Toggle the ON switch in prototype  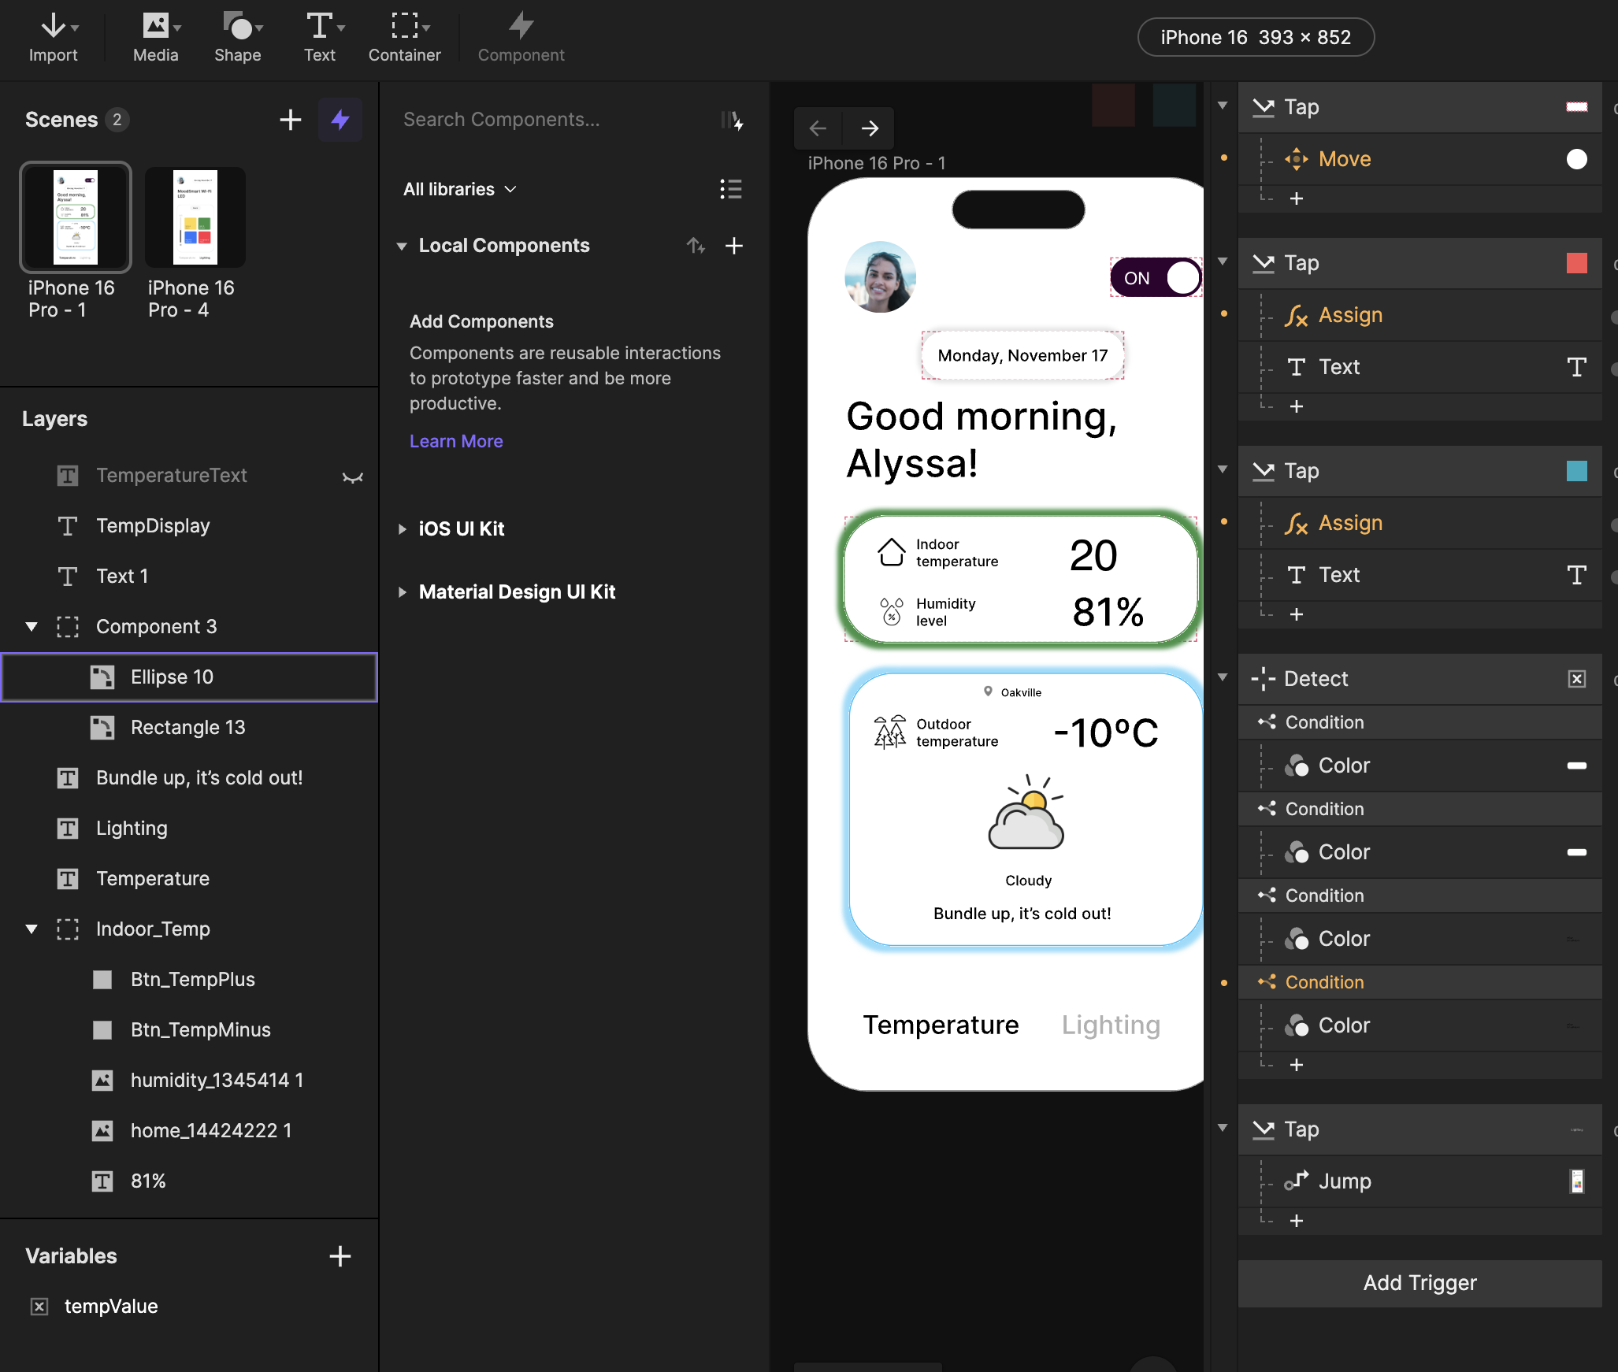click(1156, 278)
